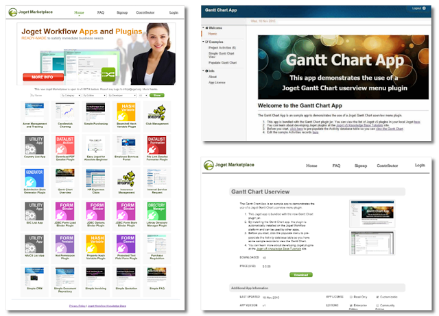
Task: Open the Insurance Management app icon
Action: click(126, 179)
